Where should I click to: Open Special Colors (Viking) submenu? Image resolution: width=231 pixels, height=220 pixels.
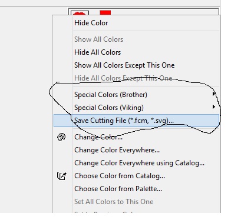[x=136, y=108]
